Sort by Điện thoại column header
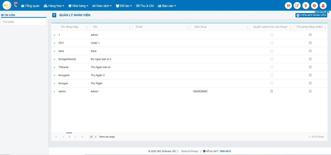This screenshot has height=155, width=331. tap(201, 27)
